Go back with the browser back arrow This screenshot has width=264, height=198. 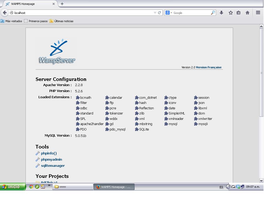coord(5,13)
